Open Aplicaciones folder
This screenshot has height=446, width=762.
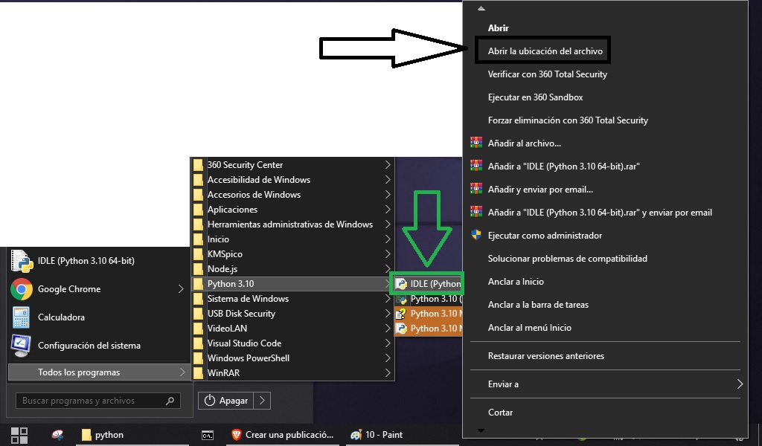[x=292, y=210]
